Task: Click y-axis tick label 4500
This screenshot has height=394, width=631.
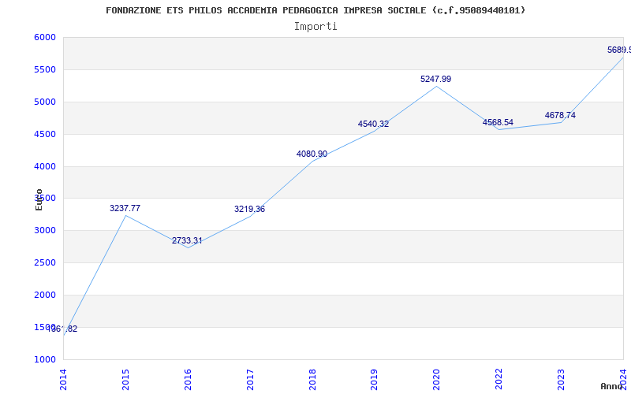Action: coord(45,134)
